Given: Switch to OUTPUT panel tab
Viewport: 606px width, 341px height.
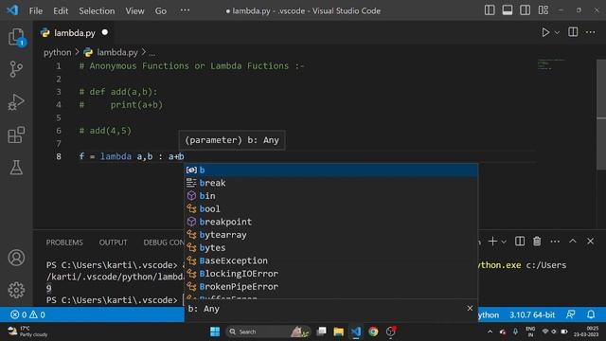Looking at the screenshot, I should coord(113,242).
